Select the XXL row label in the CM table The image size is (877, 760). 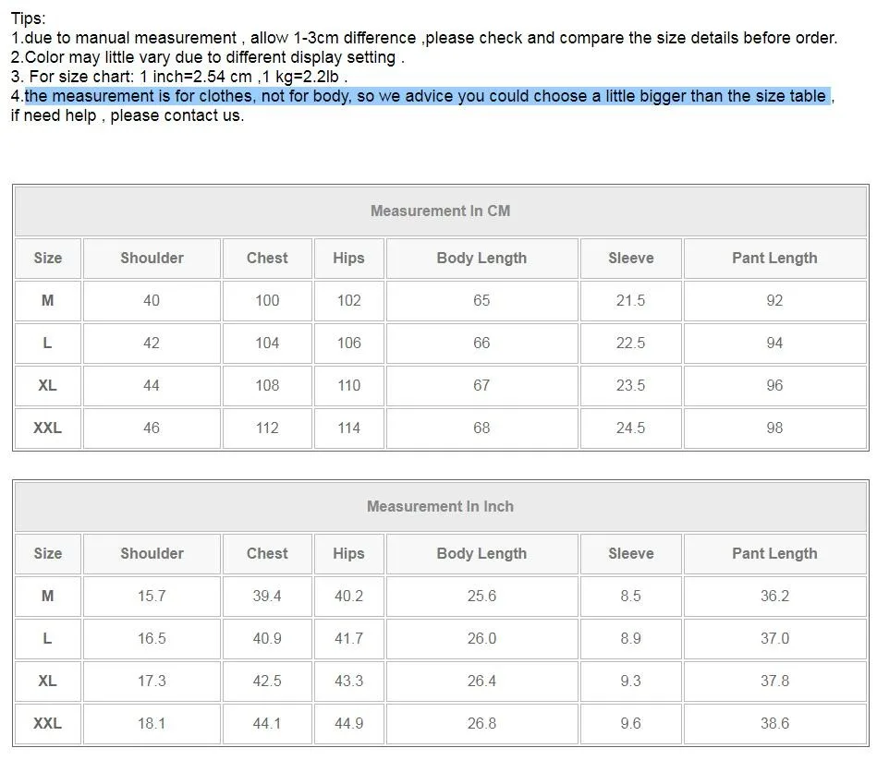pos(47,428)
